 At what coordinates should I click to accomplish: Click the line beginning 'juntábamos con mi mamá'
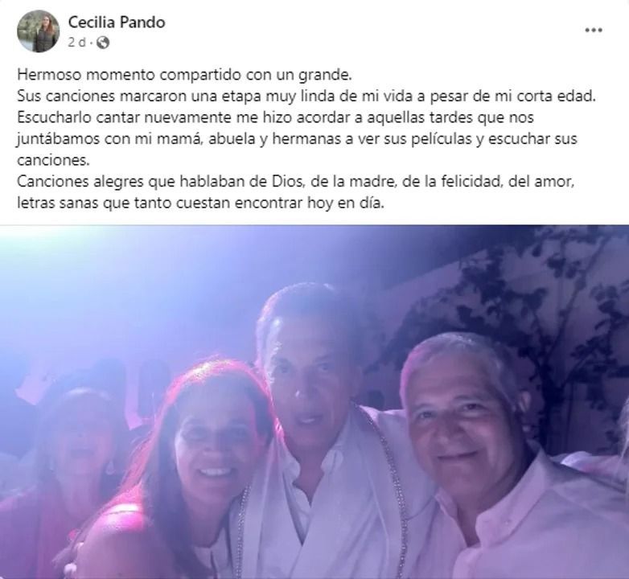point(297,139)
